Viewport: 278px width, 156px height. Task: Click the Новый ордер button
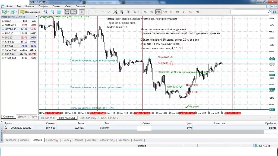(x=30, y=12)
